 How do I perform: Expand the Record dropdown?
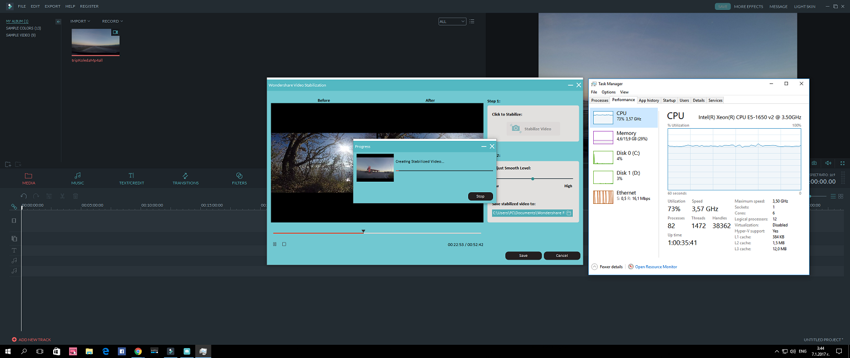112,22
